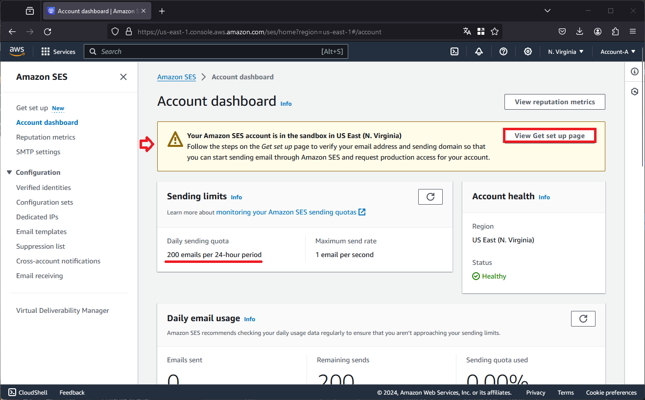This screenshot has width=645, height=400.
Task: Open the hexagon tools icon on right rail
Action: 635,92
